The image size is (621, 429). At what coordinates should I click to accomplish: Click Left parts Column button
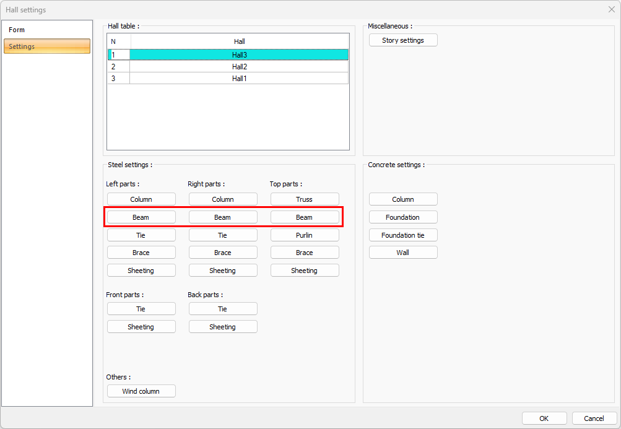[141, 199]
